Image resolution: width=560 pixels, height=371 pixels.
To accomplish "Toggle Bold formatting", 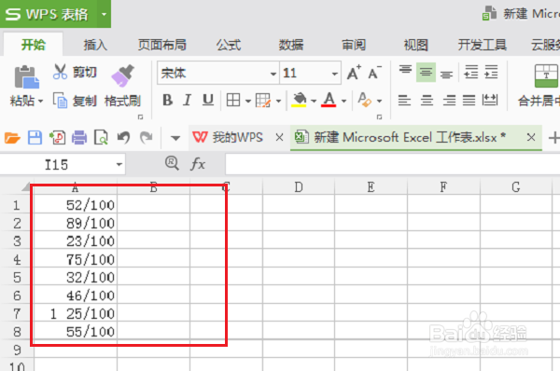I will [x=167, y=101].
